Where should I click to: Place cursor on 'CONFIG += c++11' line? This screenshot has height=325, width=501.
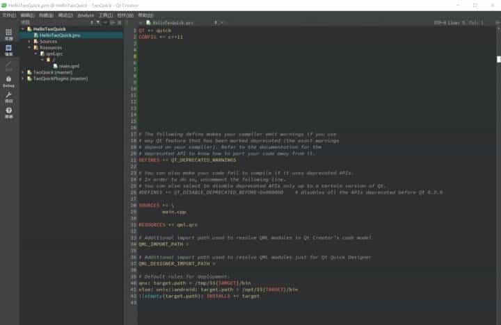(161, 37)
